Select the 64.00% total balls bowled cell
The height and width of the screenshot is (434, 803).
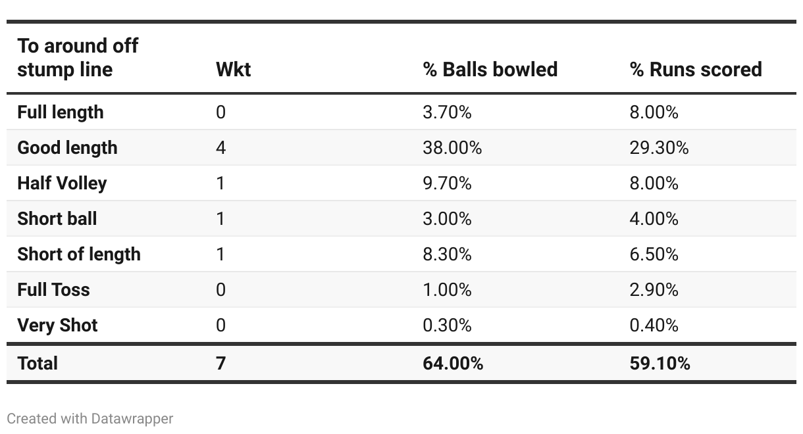pos(453,363)
